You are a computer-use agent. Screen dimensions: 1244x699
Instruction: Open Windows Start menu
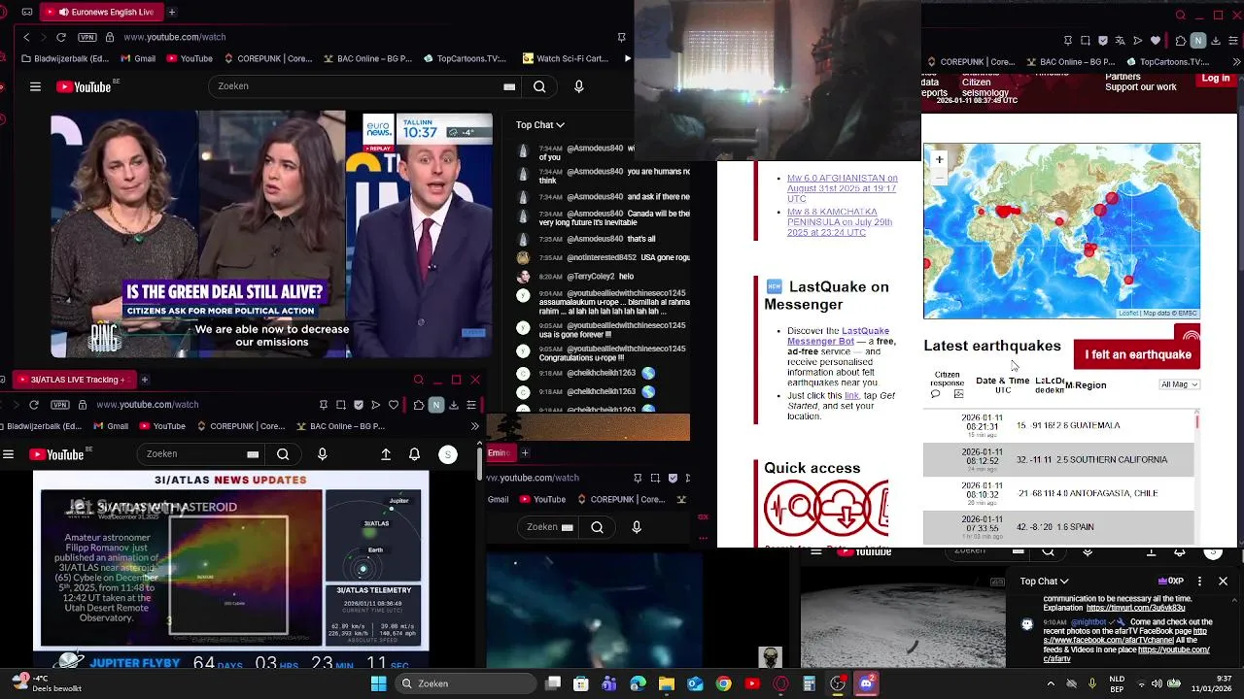pos(378,683)
